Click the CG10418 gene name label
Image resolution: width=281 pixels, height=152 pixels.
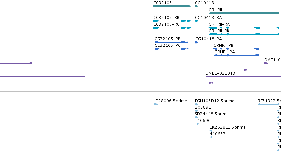(204, 3)
